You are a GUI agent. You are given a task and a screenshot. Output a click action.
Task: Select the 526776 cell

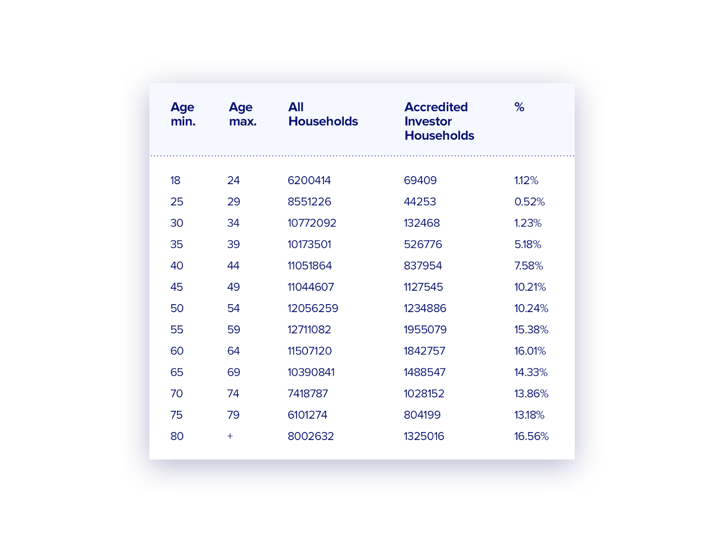pyautogui.click(x=423, y=244)
